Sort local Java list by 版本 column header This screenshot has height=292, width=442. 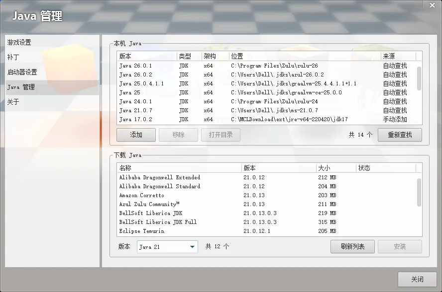point(147,56)
